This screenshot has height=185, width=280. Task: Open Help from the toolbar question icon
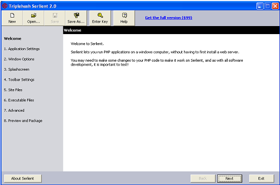[x=124, y=16]
